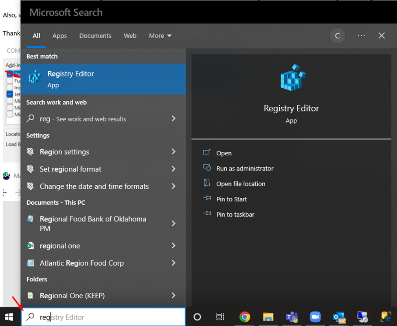
Task: Click globe icon for date and time formats
Action: (31, 186)
